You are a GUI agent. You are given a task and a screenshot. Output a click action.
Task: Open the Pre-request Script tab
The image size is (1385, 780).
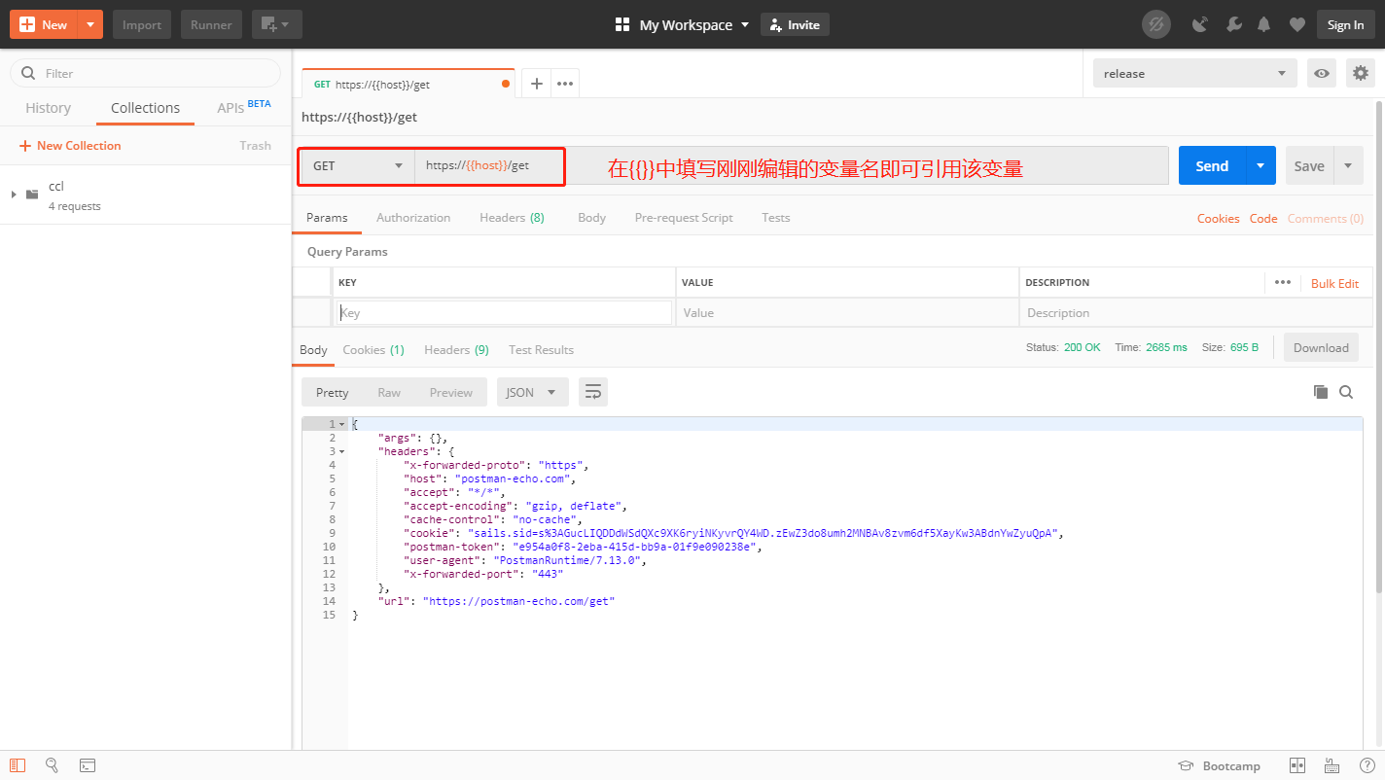(684, 218)
